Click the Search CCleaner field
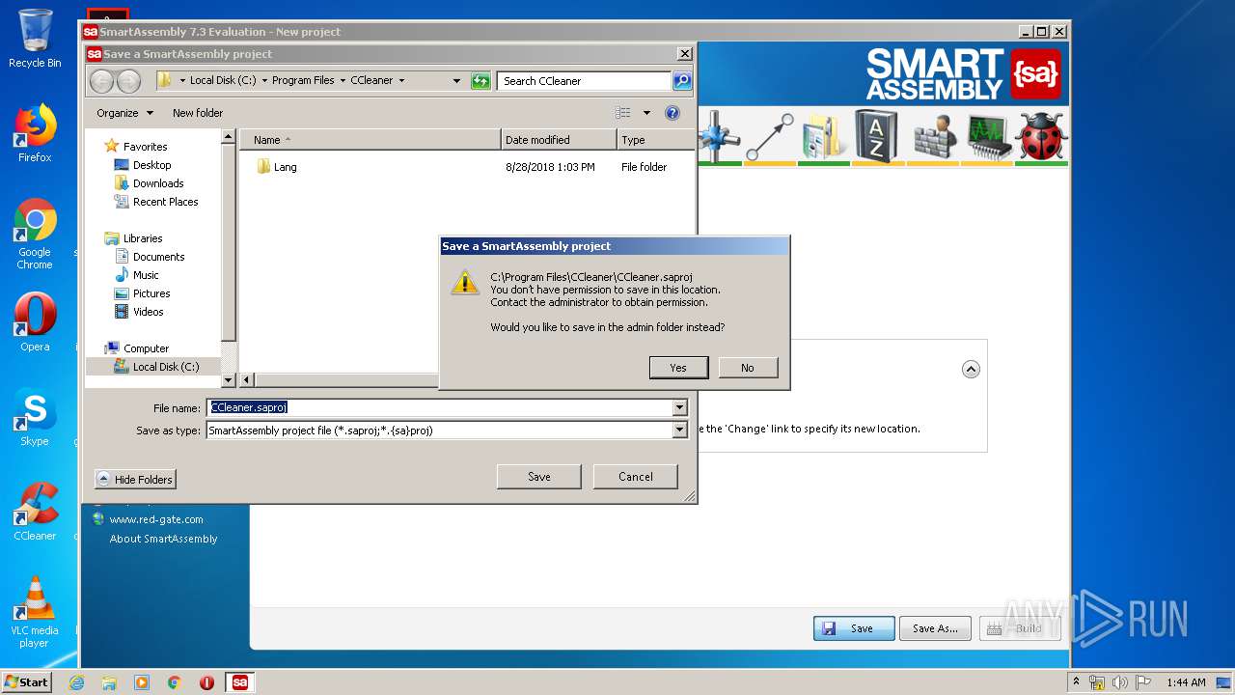 [x=585, y=81]
